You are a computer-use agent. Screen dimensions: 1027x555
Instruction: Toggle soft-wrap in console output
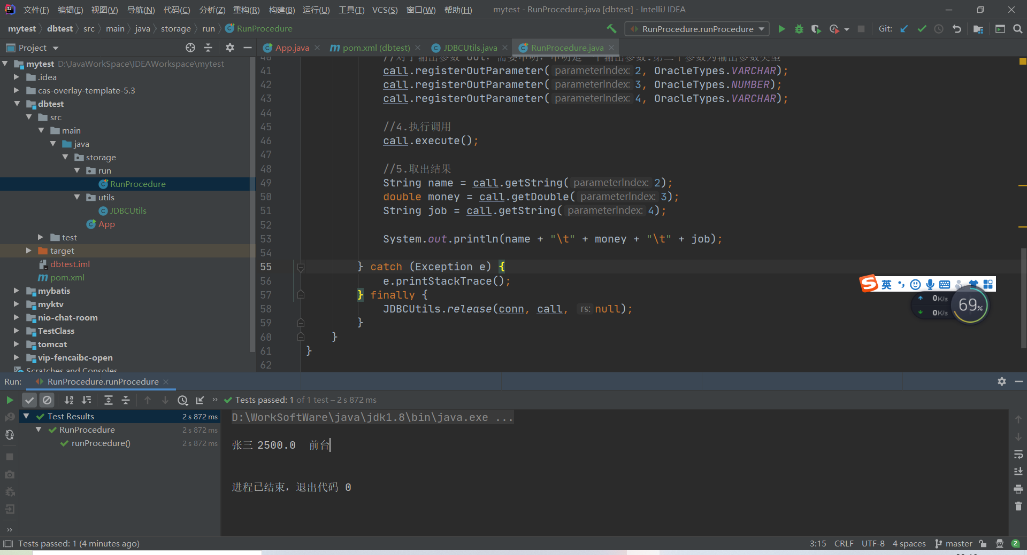pos(1018,454)
